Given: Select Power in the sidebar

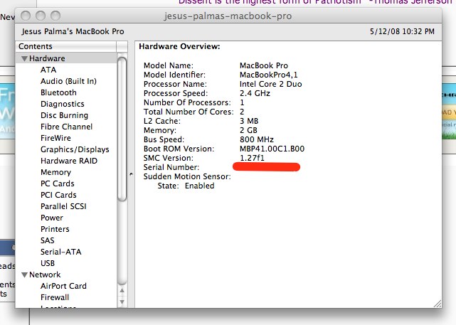Looking at the screenshot, I should (52, 218).
